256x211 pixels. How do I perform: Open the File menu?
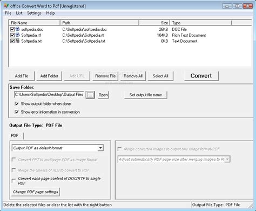point(8,13)
